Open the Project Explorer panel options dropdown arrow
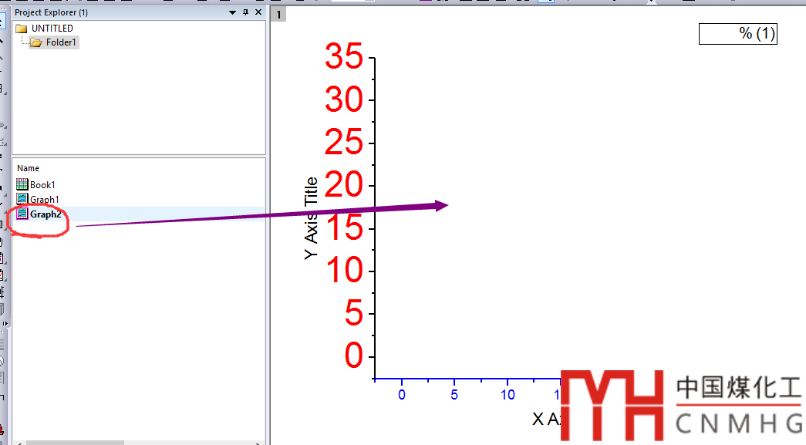This screenshot has width=806, height=445. tap(232, 12)
